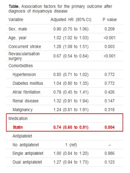Click the Revascularisation surgery row label

(x=24, y=56)
